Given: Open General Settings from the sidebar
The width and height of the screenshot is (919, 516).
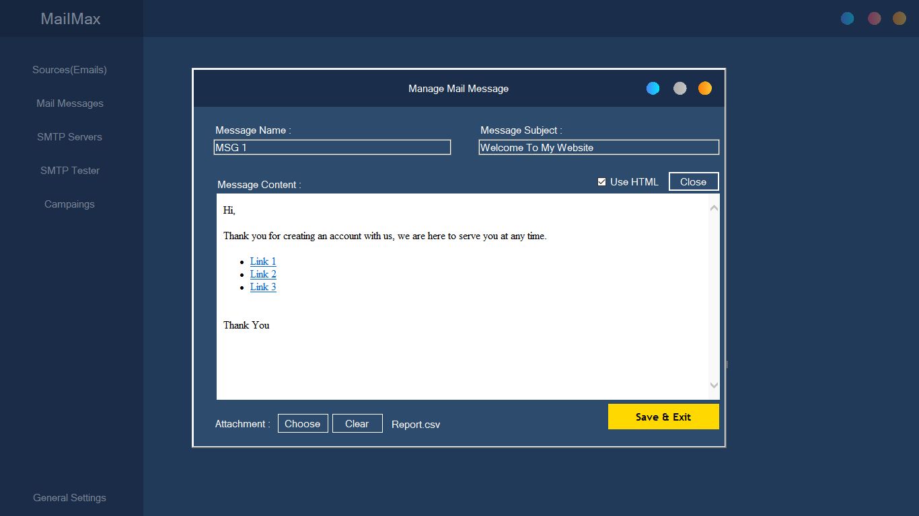Looking at the screenshot, I should click(x=69, y=497).
